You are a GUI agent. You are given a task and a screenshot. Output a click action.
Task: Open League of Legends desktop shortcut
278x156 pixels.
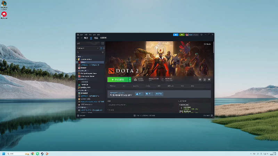point(4,5)
